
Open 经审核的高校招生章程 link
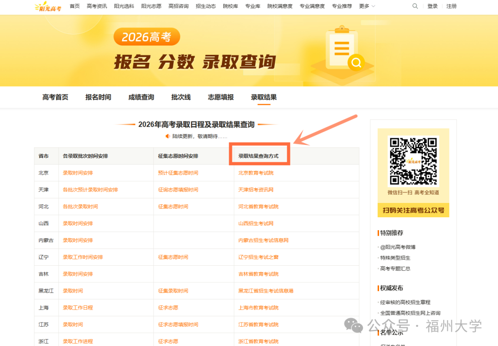click(x=405, y=302)
